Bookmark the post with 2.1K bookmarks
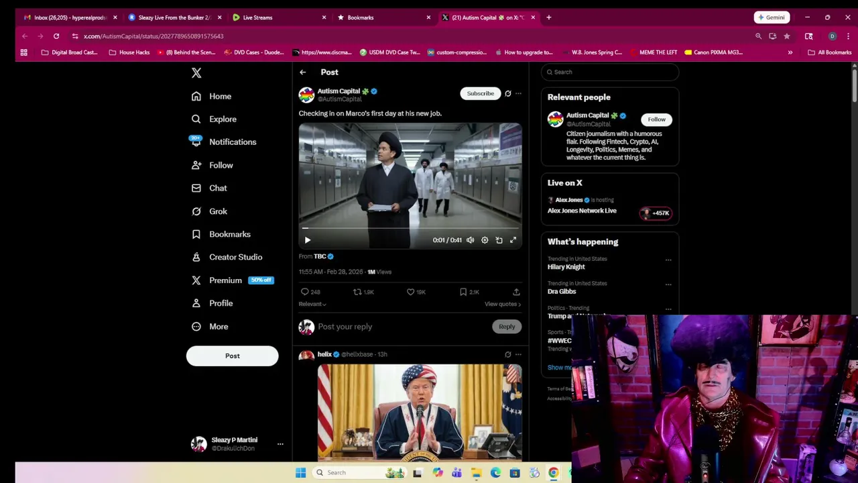This screenshot has height=483, width=858. (469, 292)
